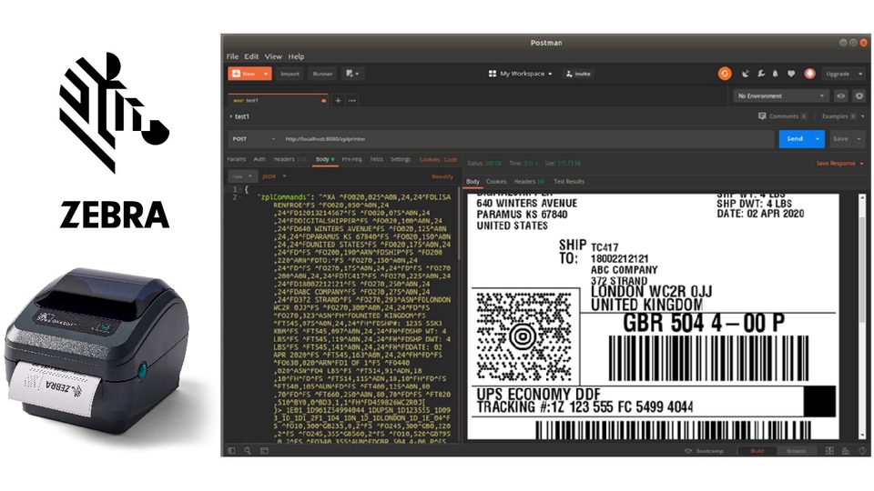
Task: Switch to Browse mode
Action: click(x=796, y=451)
